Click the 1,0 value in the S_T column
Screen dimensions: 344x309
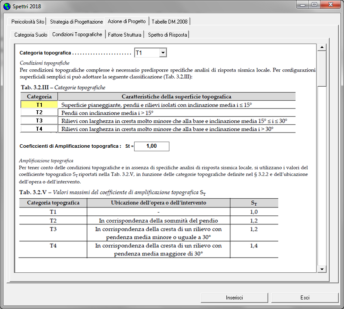[x=254, y=212]
